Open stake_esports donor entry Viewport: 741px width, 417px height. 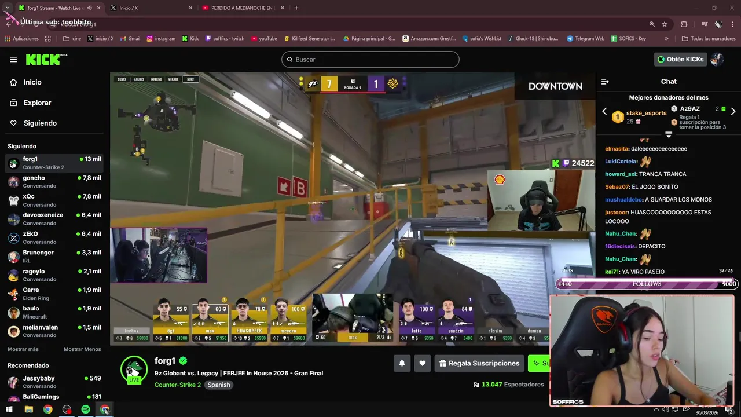point(640,117)
